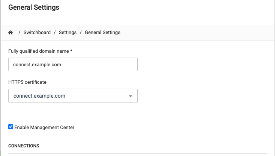Click the General Settings breadcrumb item
The image size is (275, 156).
pos(102,32)
